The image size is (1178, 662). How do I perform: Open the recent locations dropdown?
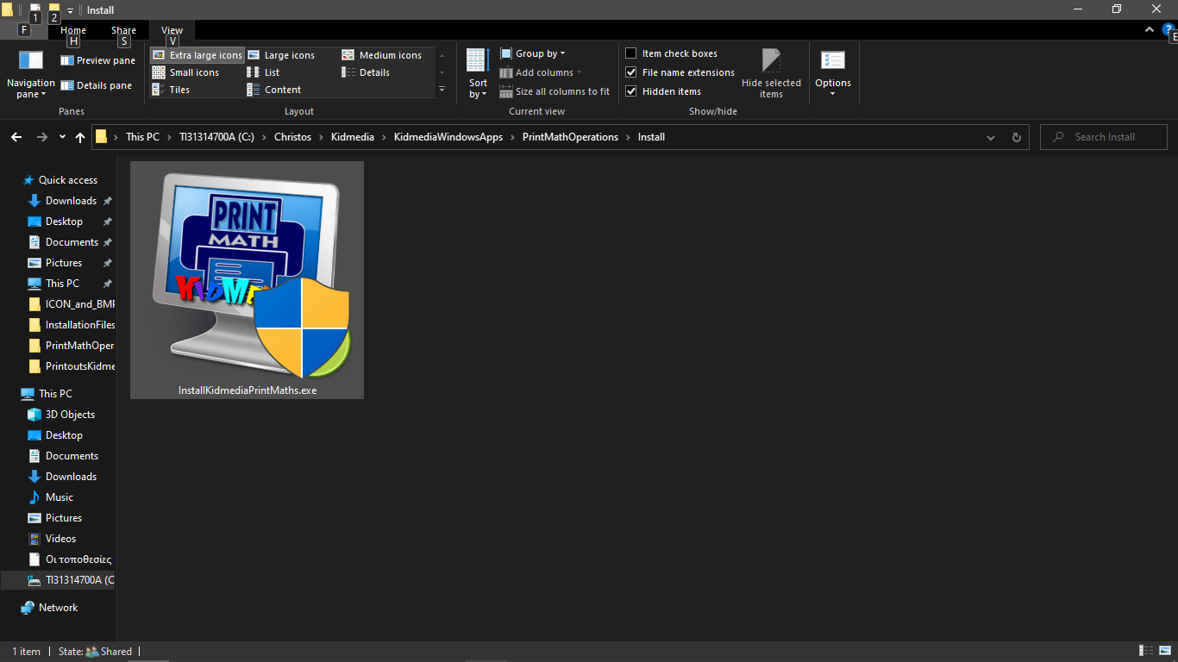(x=62, y=137)
